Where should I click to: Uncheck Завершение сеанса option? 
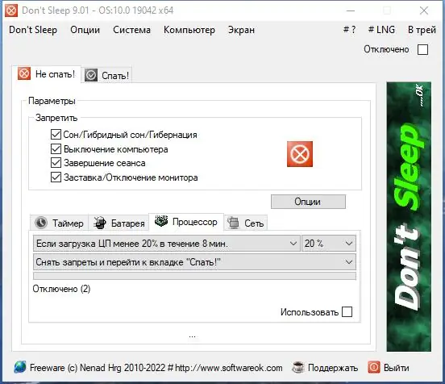click(x=56, y=163)
